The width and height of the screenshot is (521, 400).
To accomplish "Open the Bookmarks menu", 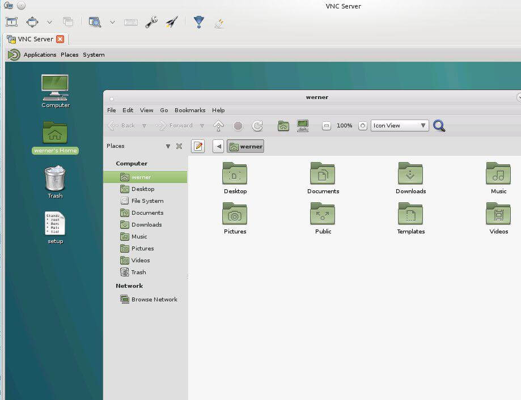I will tap(190, 110).
